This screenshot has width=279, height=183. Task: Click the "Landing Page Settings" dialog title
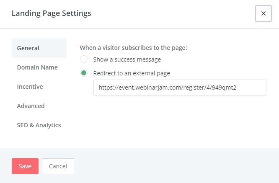click(x=51, y=13)
